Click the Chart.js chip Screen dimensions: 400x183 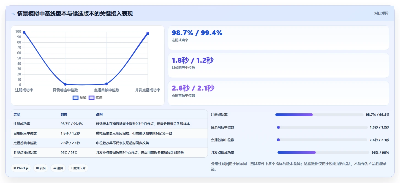tap(21, 168)
